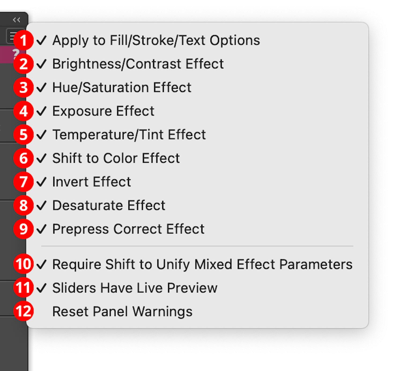Select the Desaturate Effect menu entry
The height and width of the screenshot is (371, 400).
pos(109,206)
